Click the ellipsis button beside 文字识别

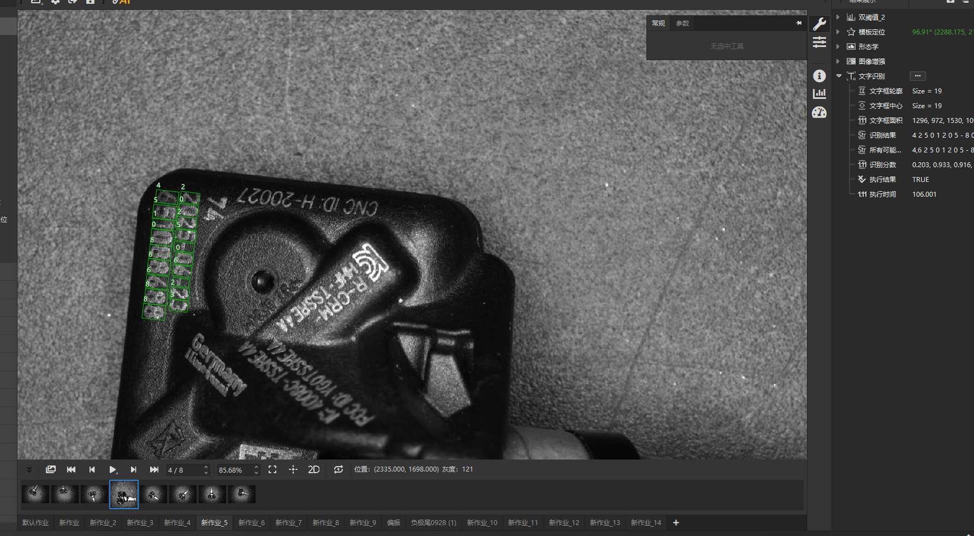point(917,76)
